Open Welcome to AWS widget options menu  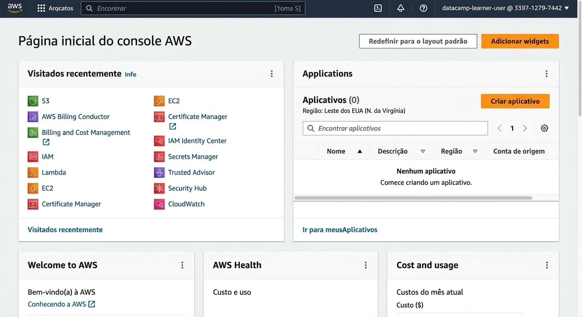tap(182, 265)
